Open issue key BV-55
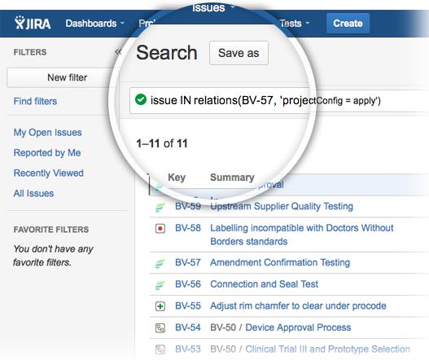 [x=188, y=305]
